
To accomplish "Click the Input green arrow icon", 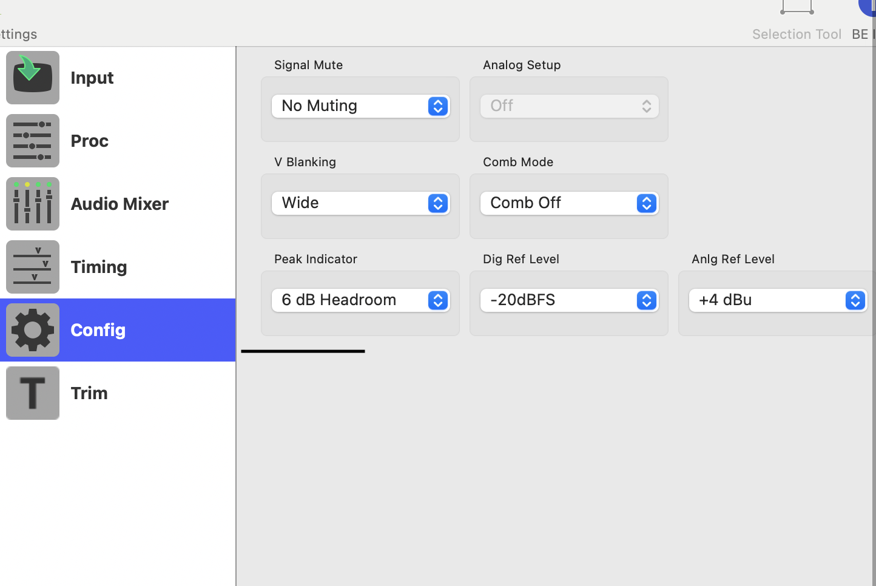I will (x=33, y=78).
